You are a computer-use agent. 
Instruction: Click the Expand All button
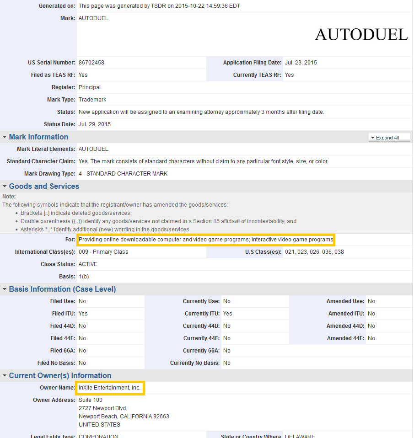(389, 138)
